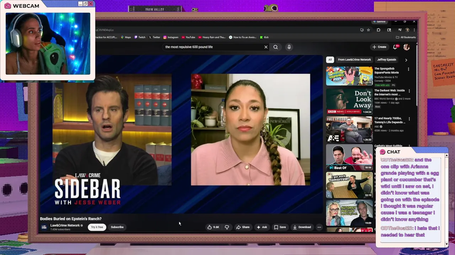Click the Catfish Best Of thumbnail
The height and width of the screenshot is (255, 455).
pos(349,157)
